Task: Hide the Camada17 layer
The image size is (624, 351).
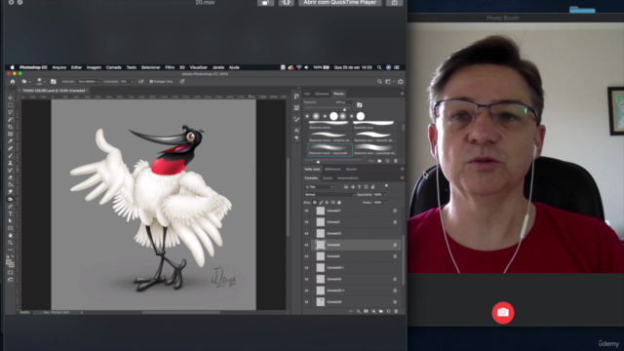Action: 306,211
